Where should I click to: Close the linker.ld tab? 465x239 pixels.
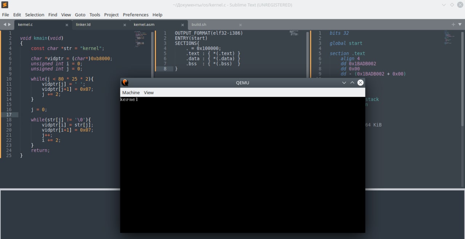[125, 25]
